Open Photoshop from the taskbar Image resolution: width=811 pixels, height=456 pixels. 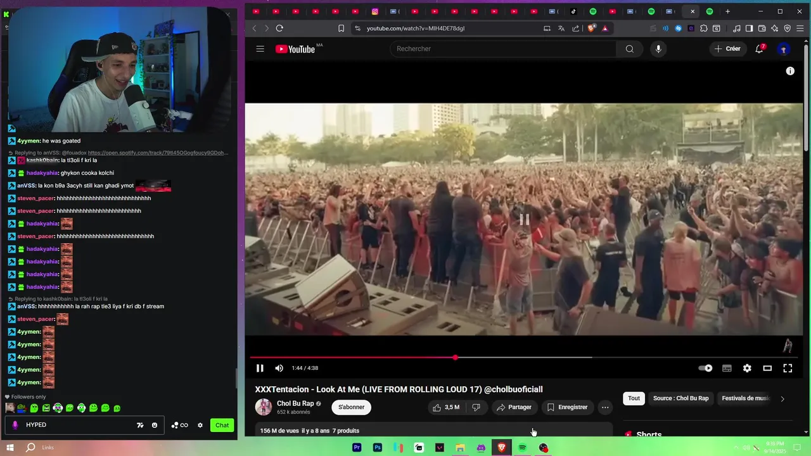[378, 448]
